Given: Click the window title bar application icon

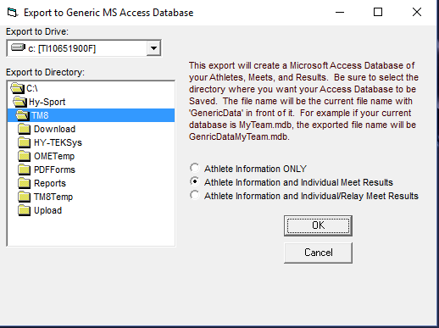Looking at the screenshot, I should tap(13, 13).
